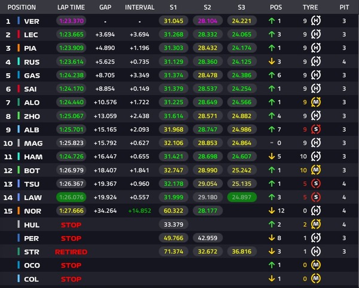Click STR's RETIRED status label

tap(71, 251)
